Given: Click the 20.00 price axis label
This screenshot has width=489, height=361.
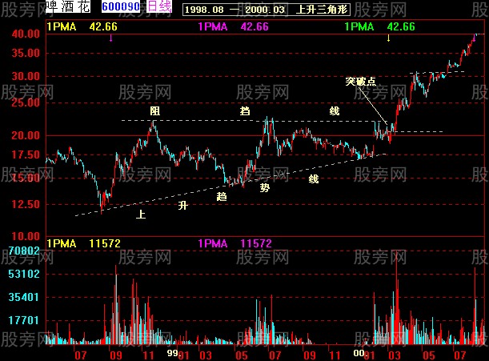Looking at the screenshot, I should click(26, 135).
